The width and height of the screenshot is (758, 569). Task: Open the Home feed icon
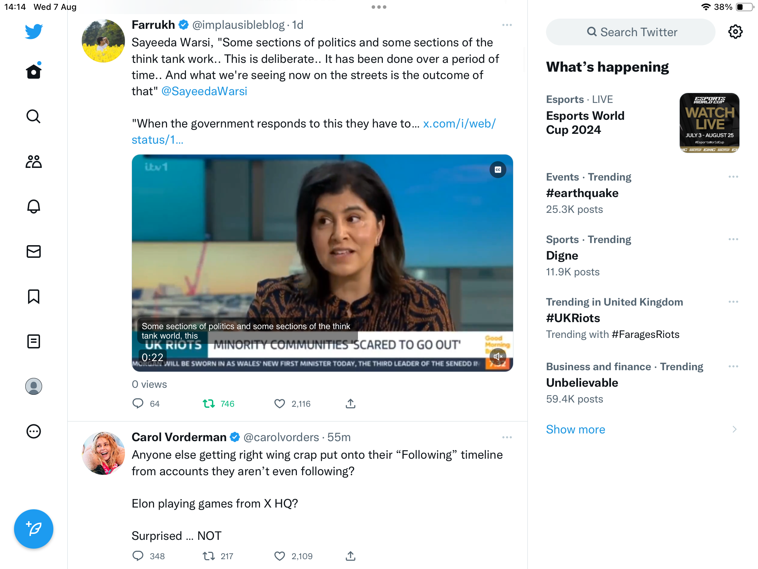tap(34, 71)
